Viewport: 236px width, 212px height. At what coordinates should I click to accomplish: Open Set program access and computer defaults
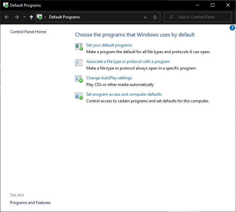(124, 94)
